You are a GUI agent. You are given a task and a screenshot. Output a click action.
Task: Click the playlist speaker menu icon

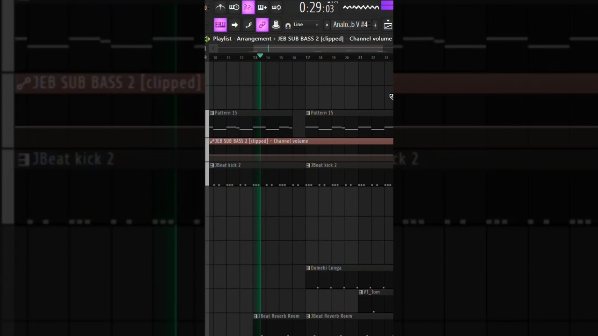coord(207,39)
